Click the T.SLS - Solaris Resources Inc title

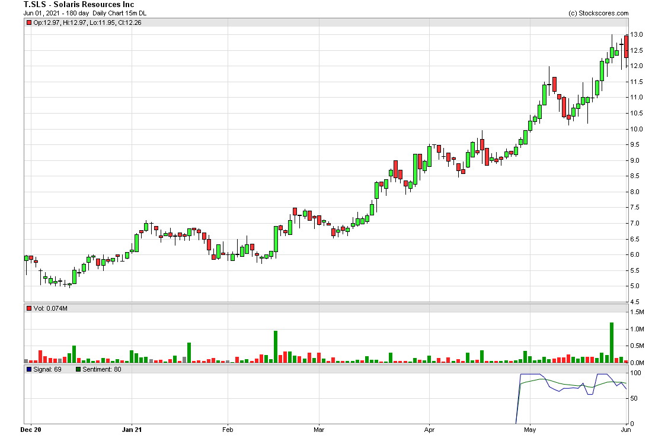[x=79, y=5]
